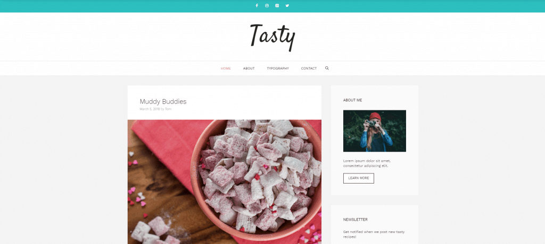This screenshot has width=545, height=244.
Task: Click the About Me widget heading
Action: (x=352, y=100)
